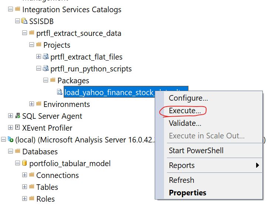
Task: Click the SQL Server Agent icon
Action: coord(17,116)
